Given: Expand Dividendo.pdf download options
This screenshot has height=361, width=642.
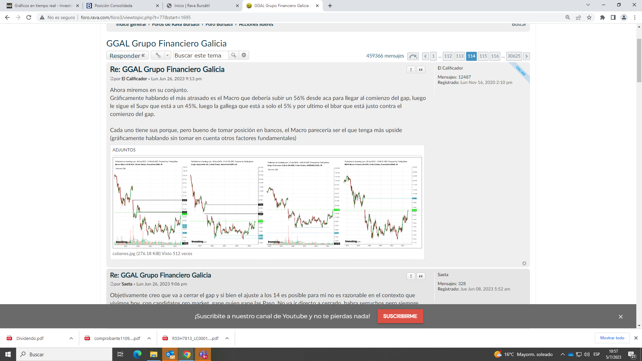Looking at the screenshot, I should [x=71, y=338].
